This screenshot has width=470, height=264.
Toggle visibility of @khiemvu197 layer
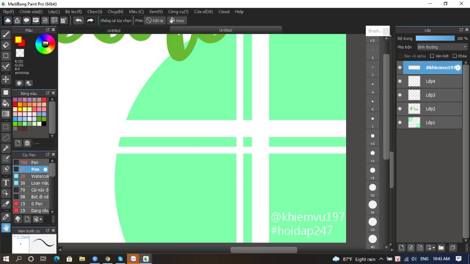[400, 67]
